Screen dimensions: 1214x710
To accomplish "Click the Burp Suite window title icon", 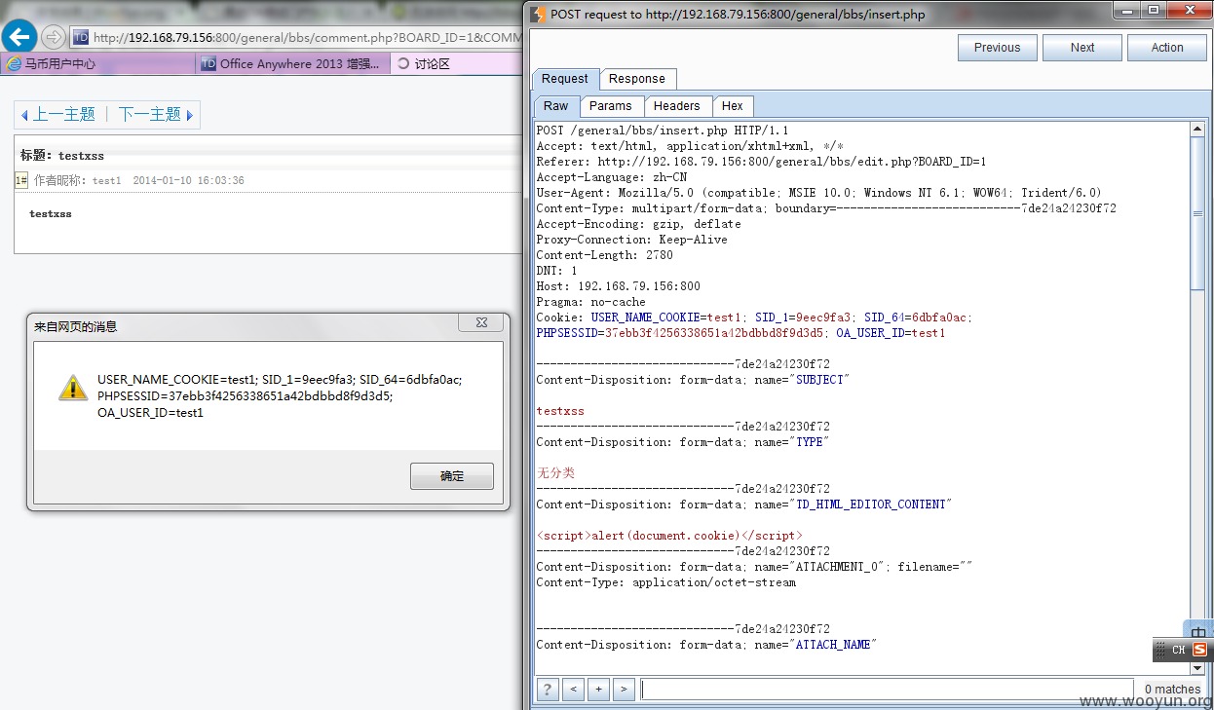I will tap(538, 14).
